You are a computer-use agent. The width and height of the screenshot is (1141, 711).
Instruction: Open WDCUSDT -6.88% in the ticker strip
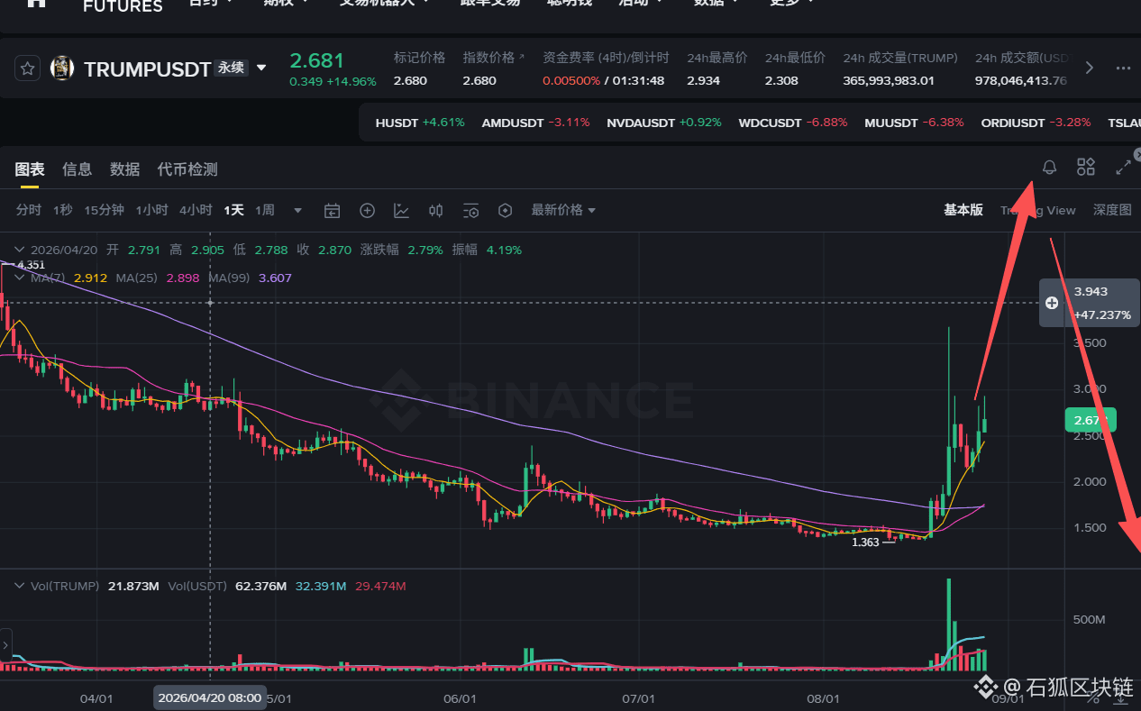(793, 123)
